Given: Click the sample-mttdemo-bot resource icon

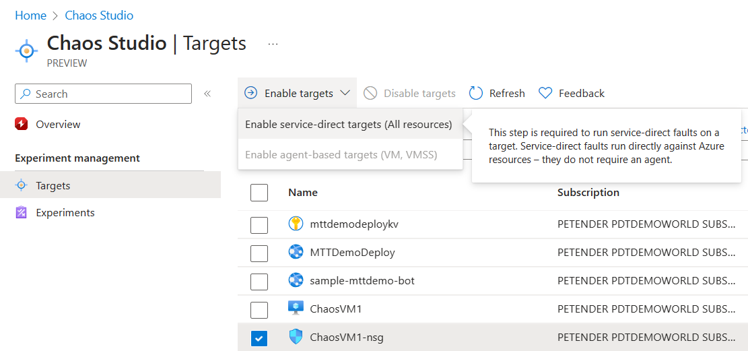Looking at the screenshot, I should 296,280.
